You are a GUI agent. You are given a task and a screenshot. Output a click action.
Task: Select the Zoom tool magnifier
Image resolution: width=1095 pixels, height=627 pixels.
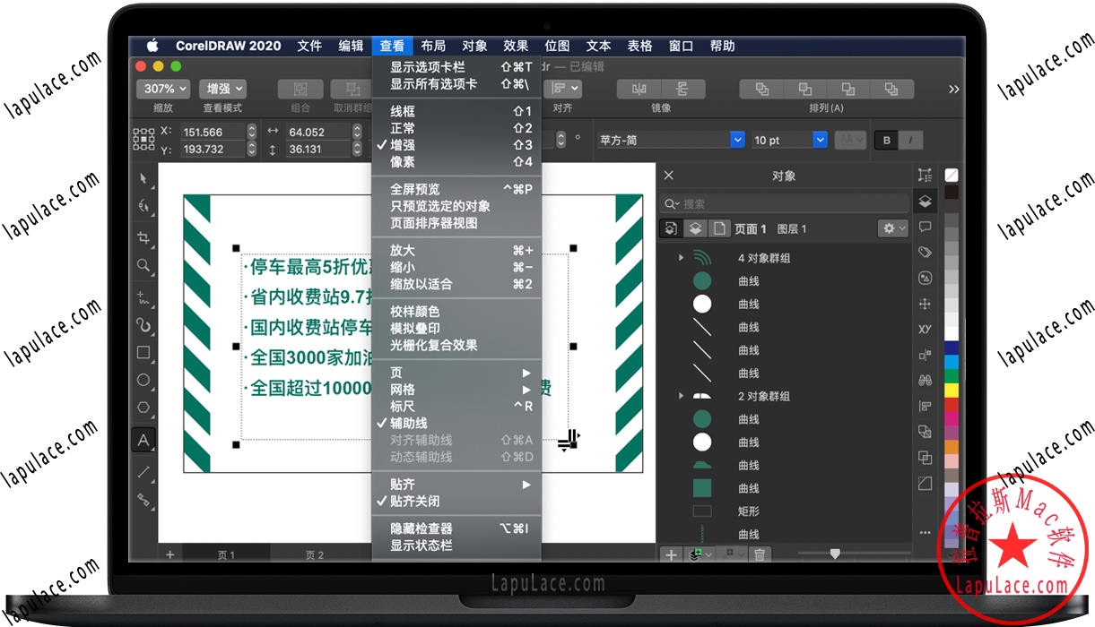(143, 266)
